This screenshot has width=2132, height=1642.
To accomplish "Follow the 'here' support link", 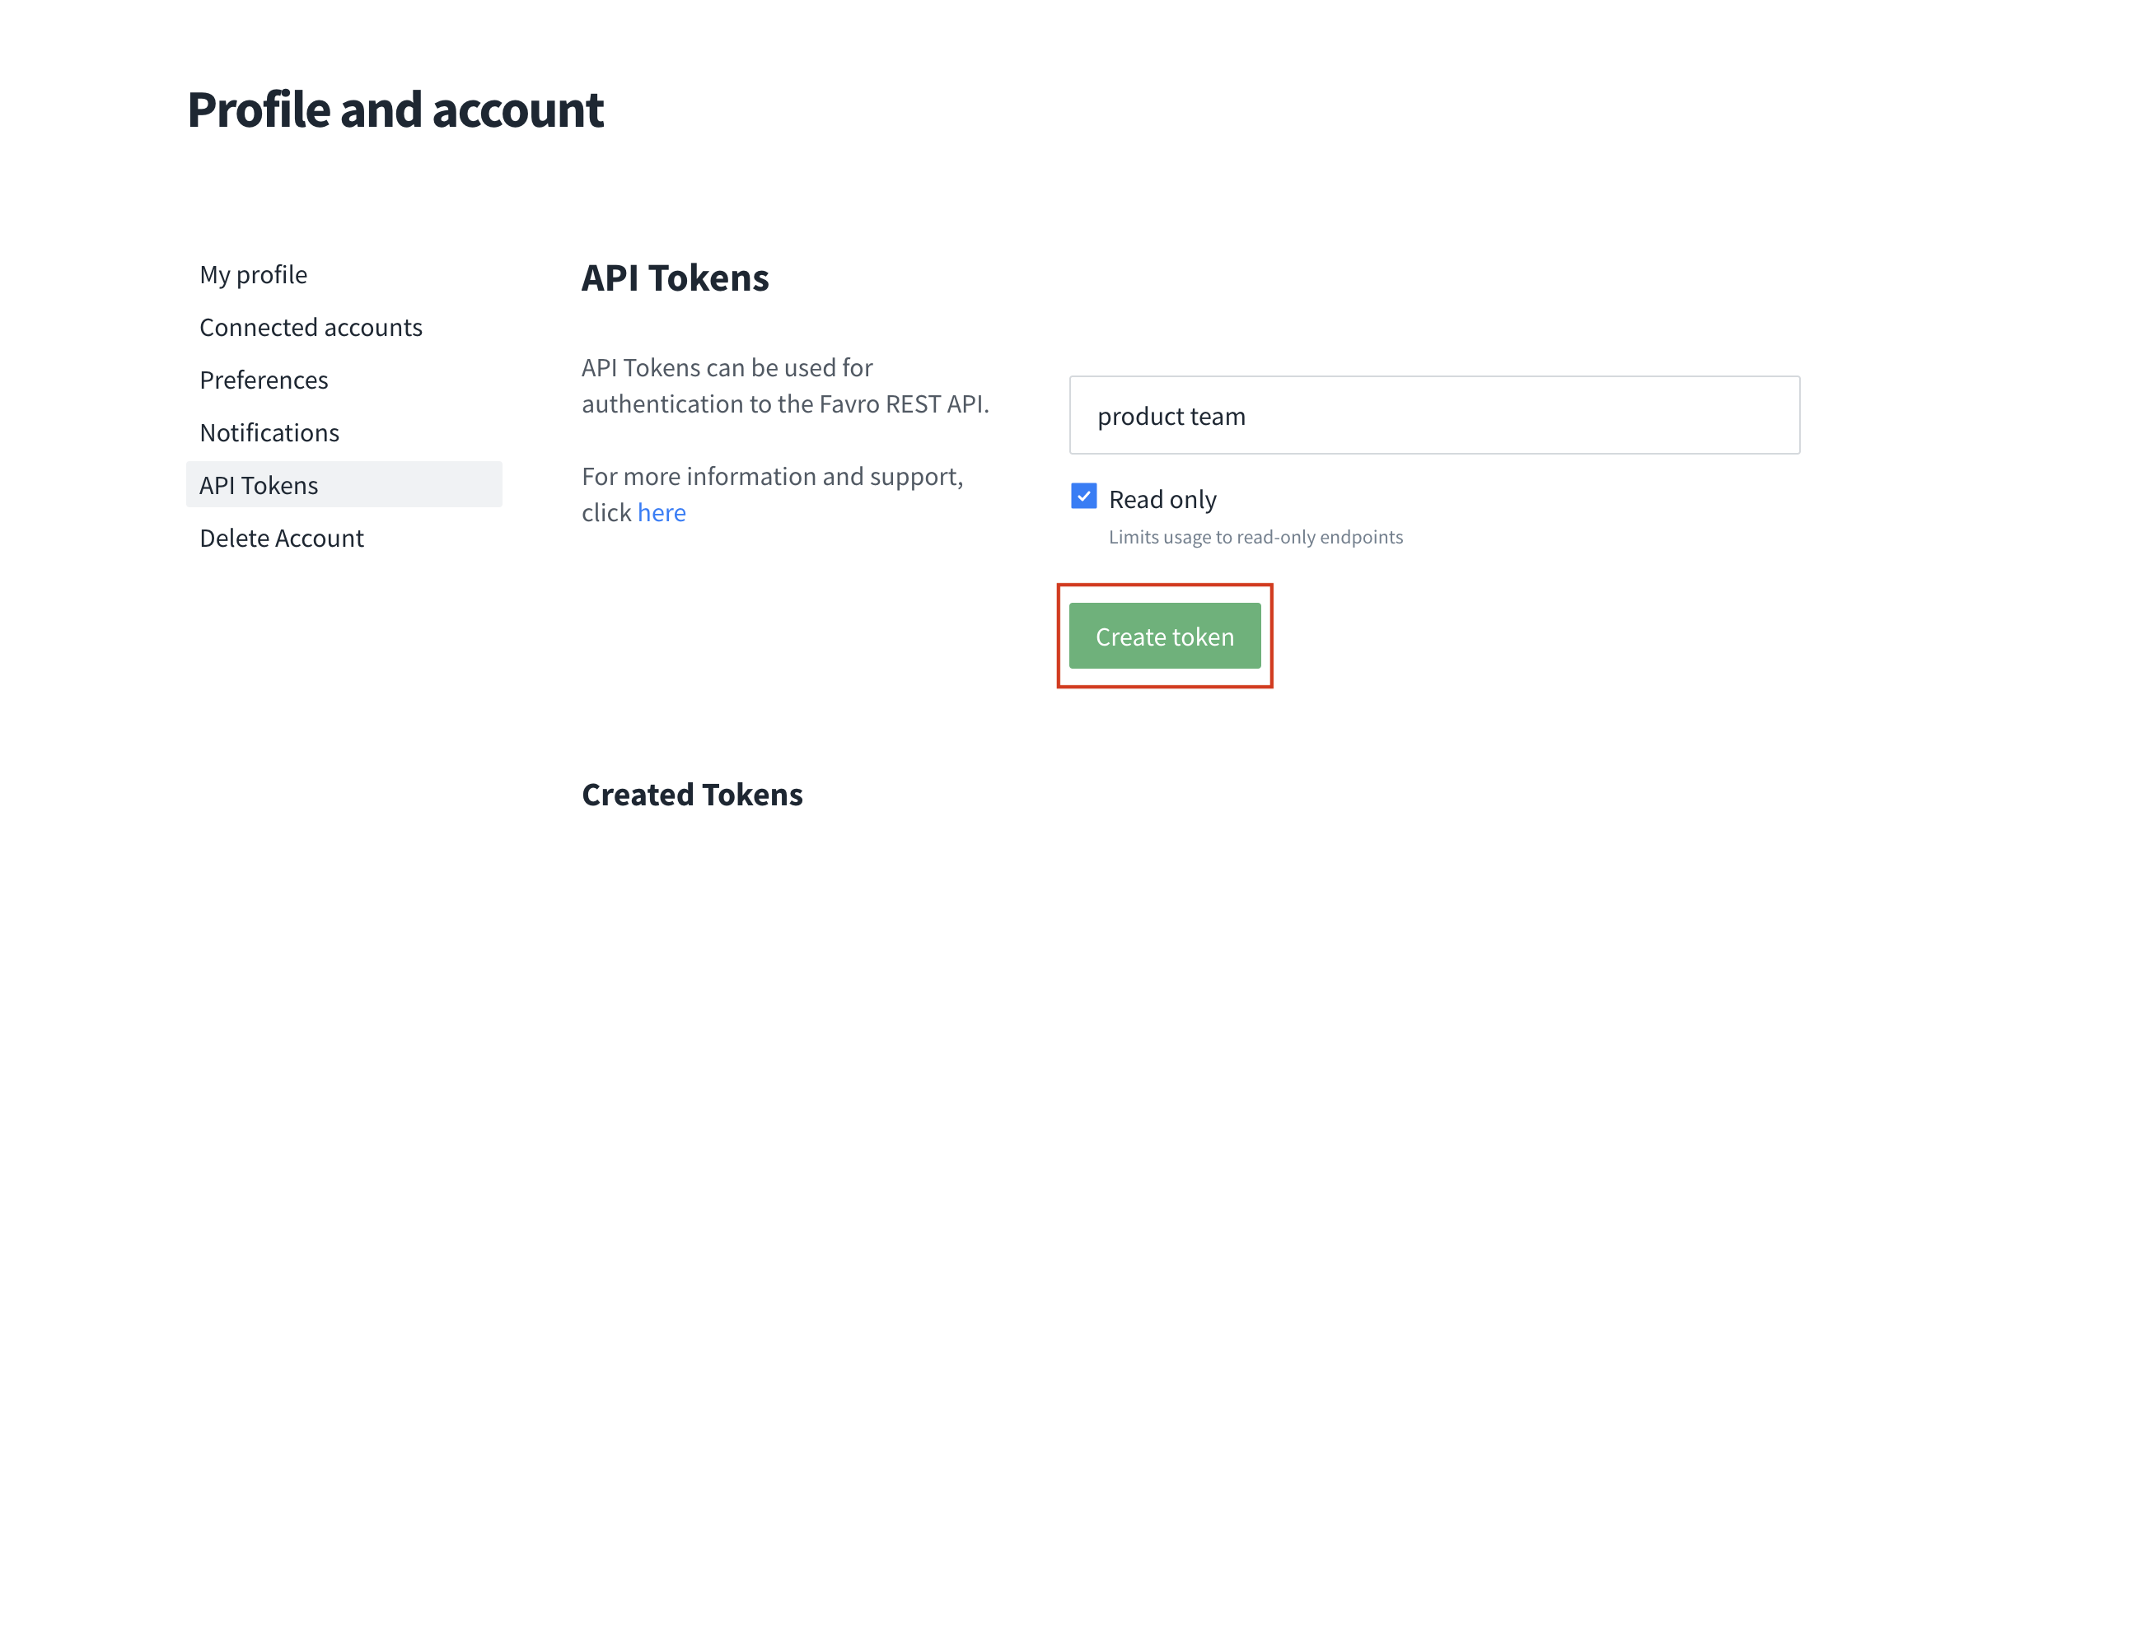I will [x=662, y=513].
